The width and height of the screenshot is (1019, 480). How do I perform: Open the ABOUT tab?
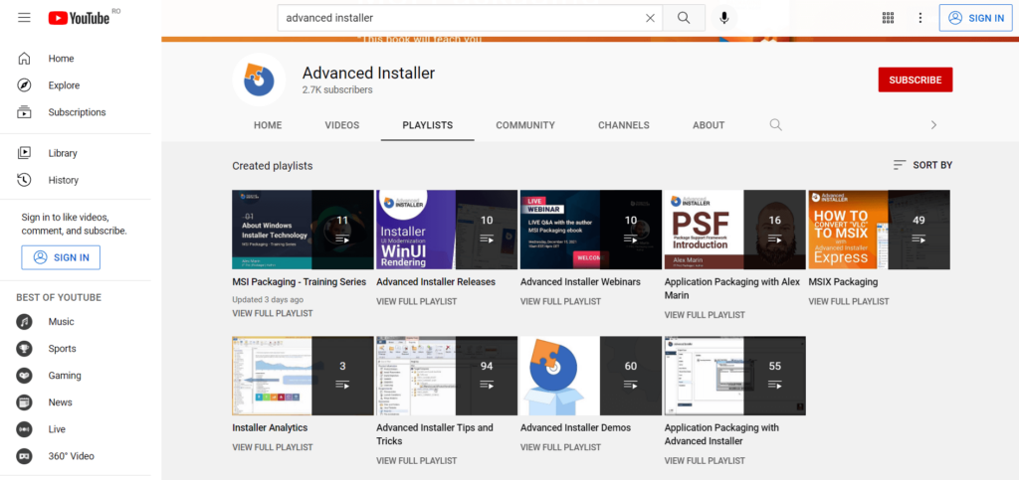709,125
